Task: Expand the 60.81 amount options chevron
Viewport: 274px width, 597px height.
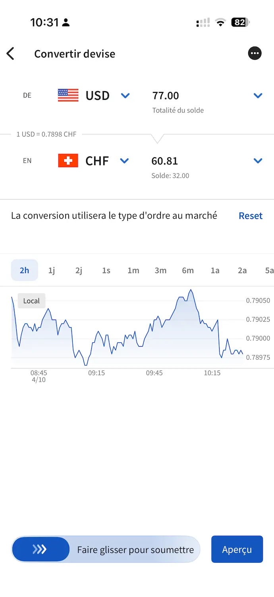Action: click(258, 161)
